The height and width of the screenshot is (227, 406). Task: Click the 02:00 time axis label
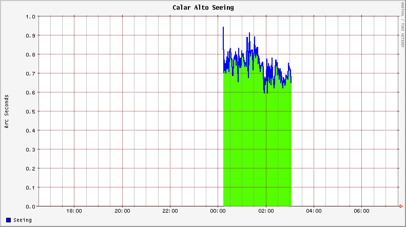(266, 211)
